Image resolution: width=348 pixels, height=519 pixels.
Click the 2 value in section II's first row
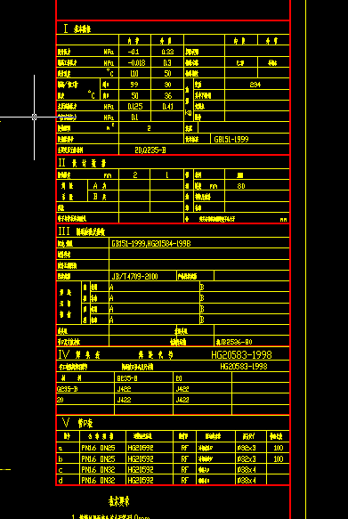135,175
